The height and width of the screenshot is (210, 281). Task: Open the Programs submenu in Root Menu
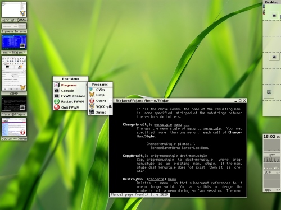[70, 85]
